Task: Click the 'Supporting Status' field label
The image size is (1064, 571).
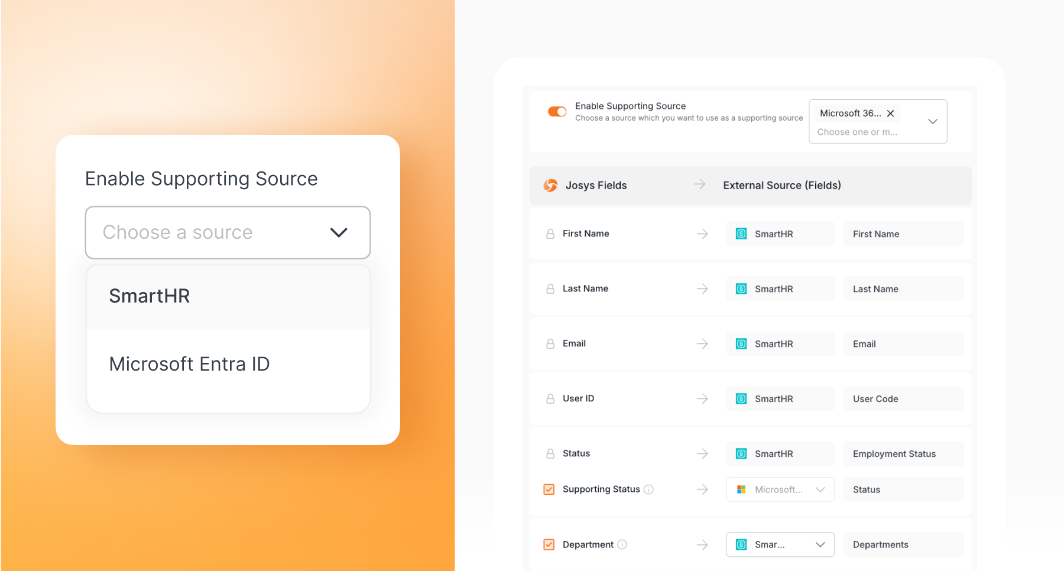Action: coord(601,489)
